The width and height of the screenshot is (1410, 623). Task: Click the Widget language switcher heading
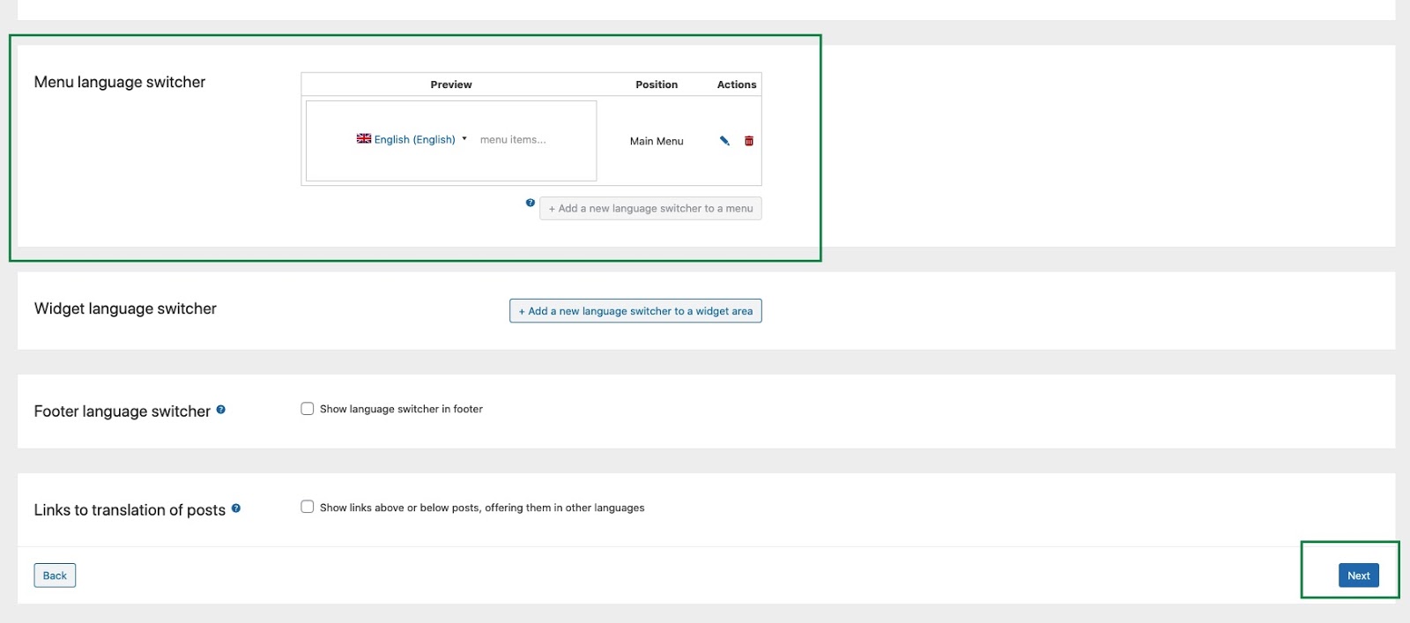coord(125,308)
